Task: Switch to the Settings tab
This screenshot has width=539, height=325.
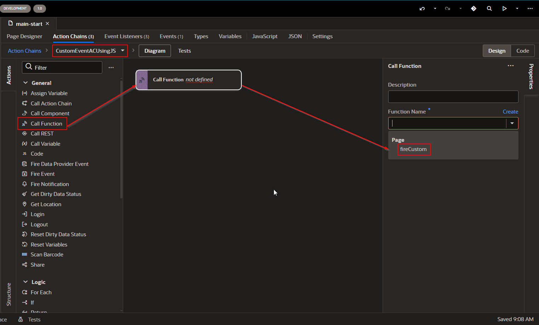Action: [322, 36]
